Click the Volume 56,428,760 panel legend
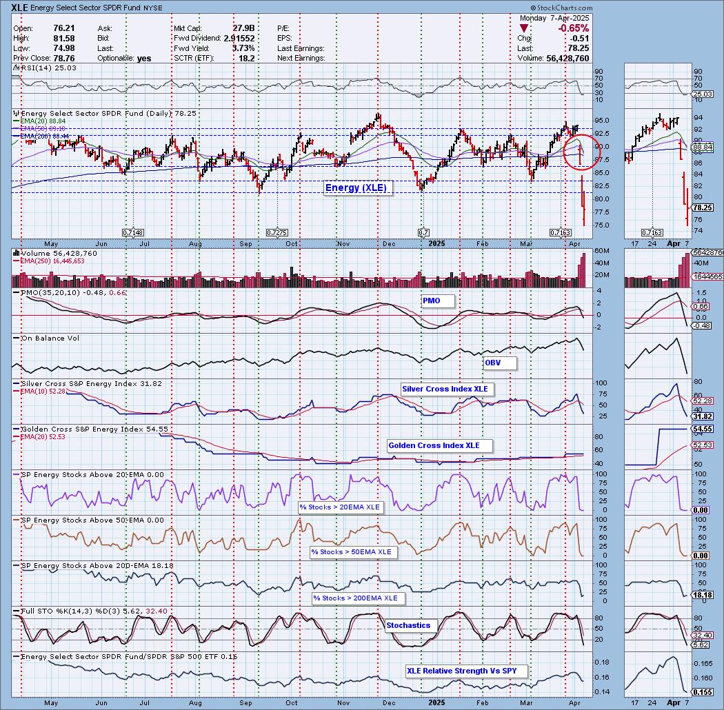The width and height of the screenshot is (724, 710). [55, 254]
